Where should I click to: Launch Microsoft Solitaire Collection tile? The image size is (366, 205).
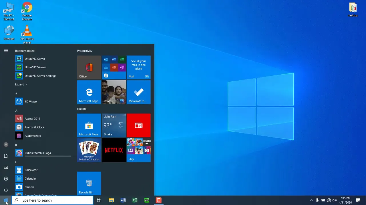(89, 150)
